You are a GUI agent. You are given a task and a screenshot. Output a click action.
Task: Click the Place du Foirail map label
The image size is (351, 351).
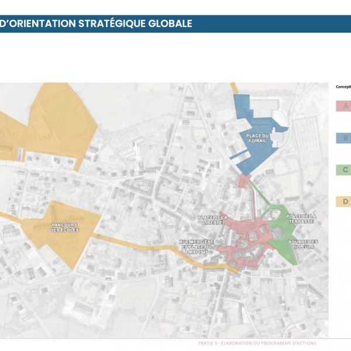[257, 139]
